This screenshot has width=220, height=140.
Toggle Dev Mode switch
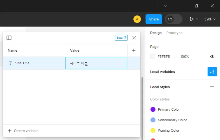coord(174,19)
